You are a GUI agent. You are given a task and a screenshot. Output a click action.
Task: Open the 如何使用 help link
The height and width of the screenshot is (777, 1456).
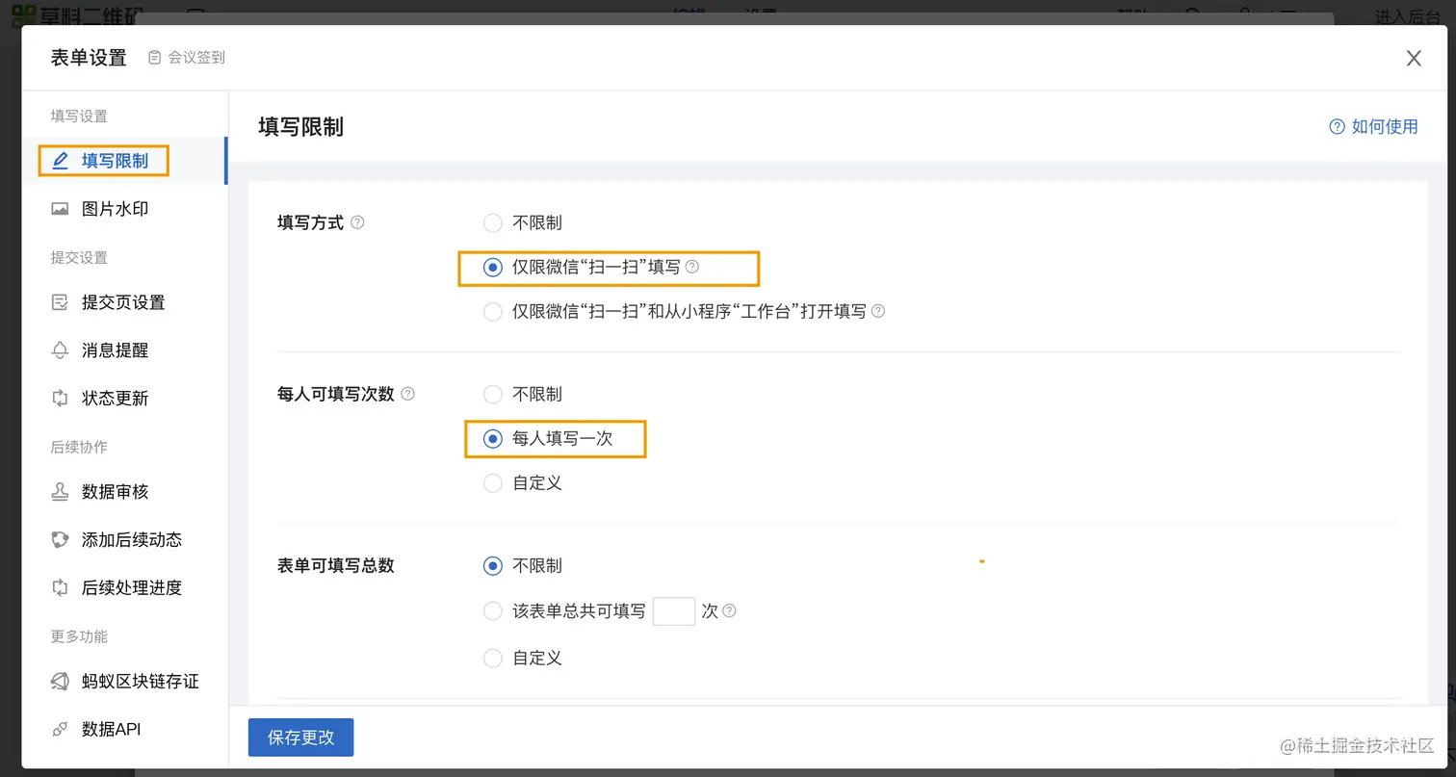tap(1374, 127)
